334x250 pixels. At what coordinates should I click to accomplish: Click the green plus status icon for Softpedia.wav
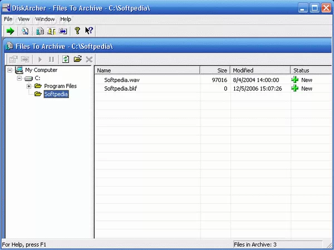point(295,80)
